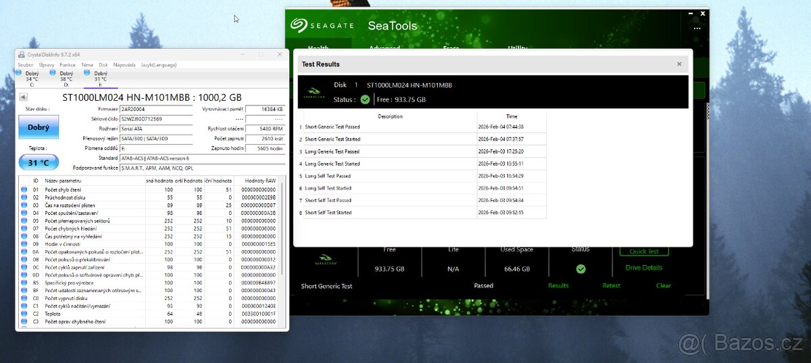Click the status checkmark in drive summary row
The height and width of the screenshot is (363, 811).
pos(581,268)
